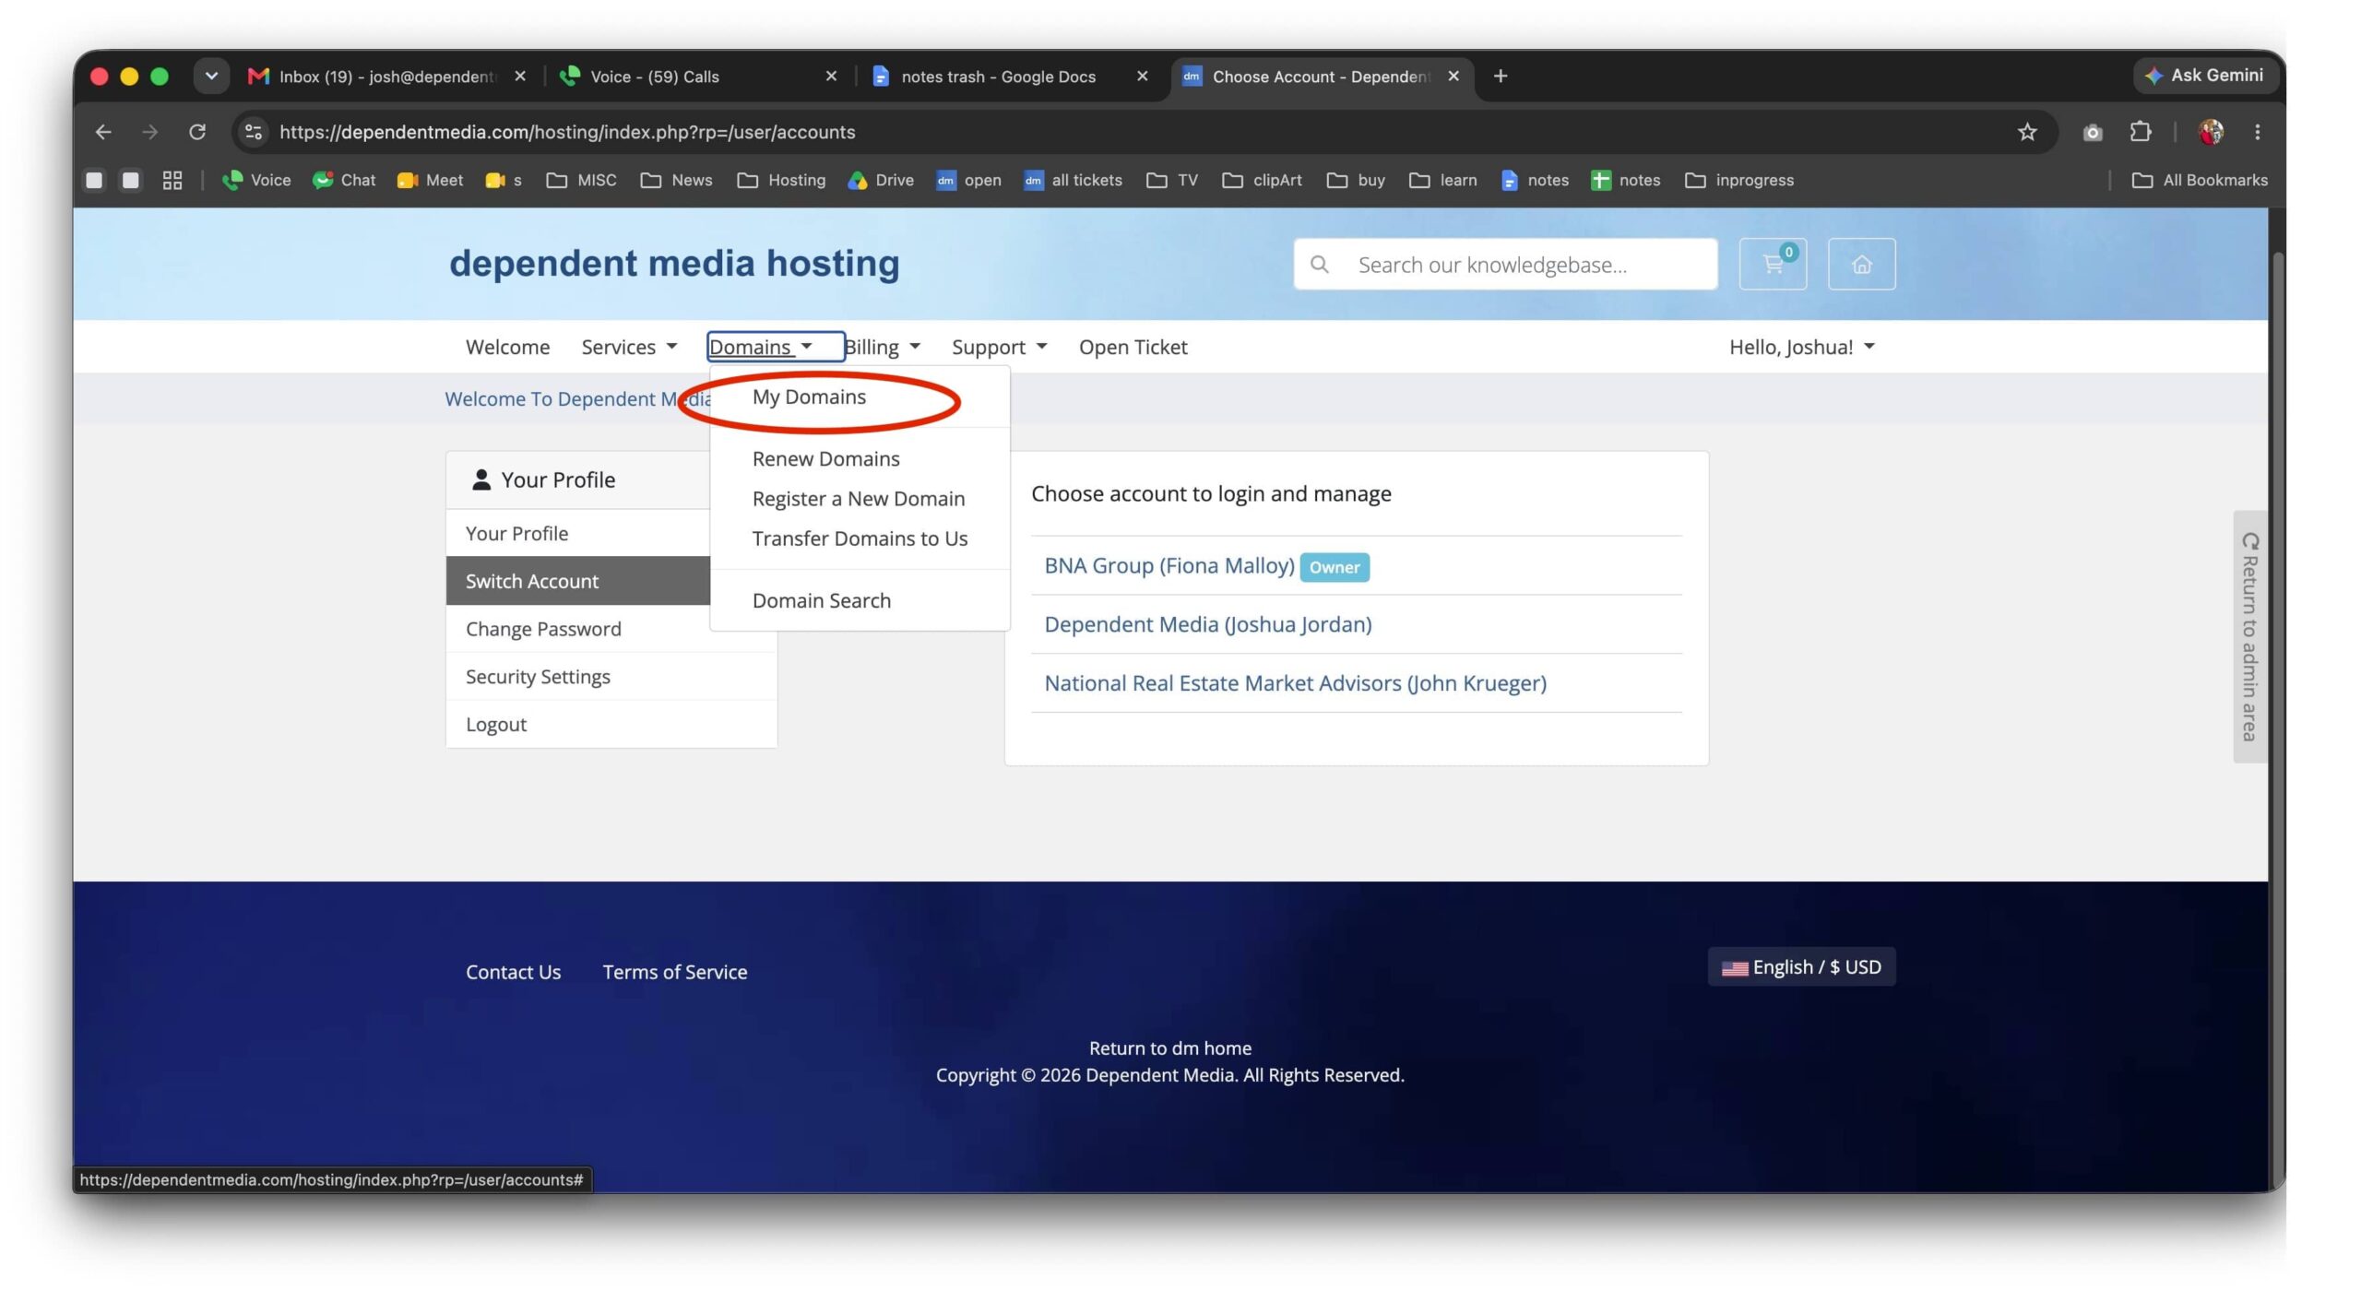Open the apps grid bookmark icon
This screenshot has height=1290, width=2361.
pyautogui.click(x=172, y=180)
